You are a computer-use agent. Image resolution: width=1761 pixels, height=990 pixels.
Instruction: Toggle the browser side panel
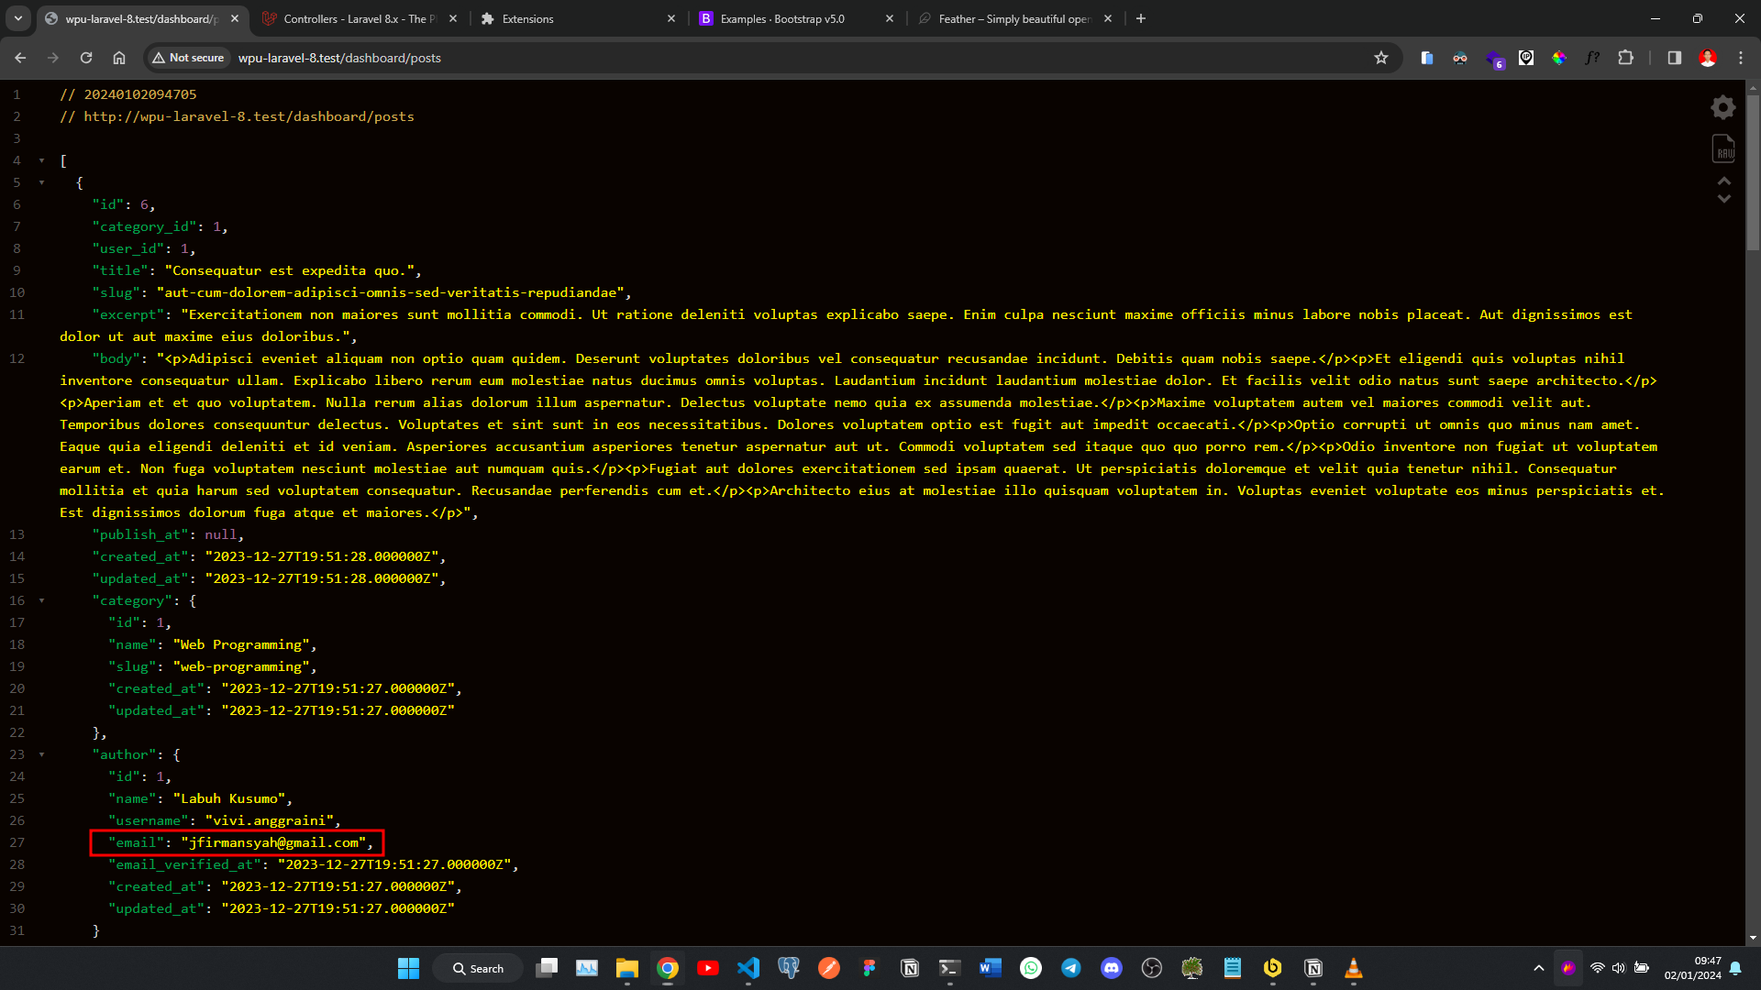[1674, 58]
